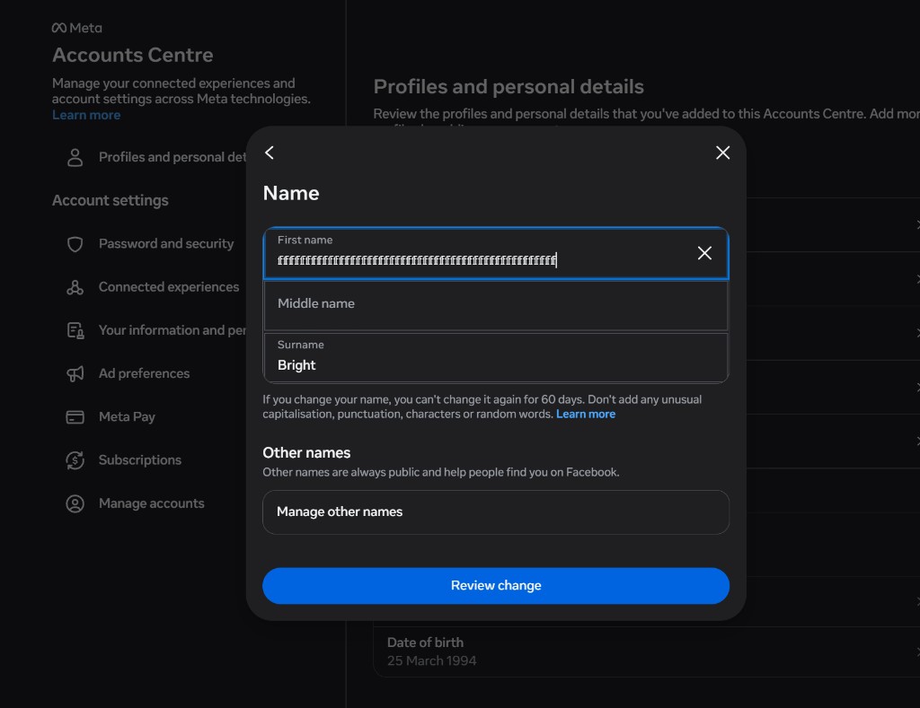Open Connected experiences
This screenshot has height=708, width=920.
coord(169,286)
